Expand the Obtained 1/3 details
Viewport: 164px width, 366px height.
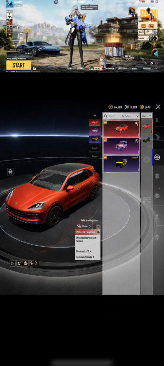pos(83,251)
